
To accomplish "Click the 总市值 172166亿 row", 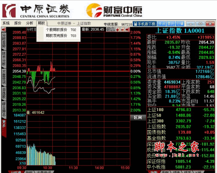I will (x=180, y=71).
